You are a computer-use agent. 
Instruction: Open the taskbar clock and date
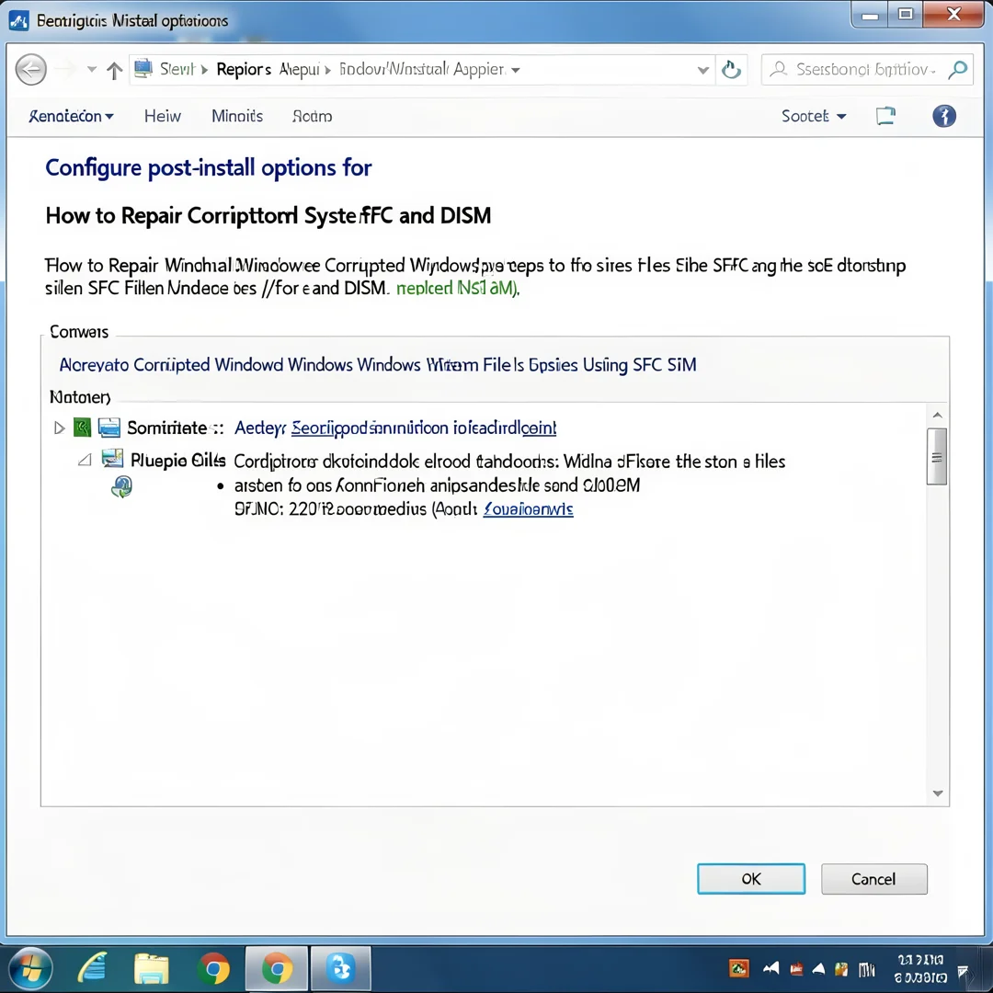(920, 969)
